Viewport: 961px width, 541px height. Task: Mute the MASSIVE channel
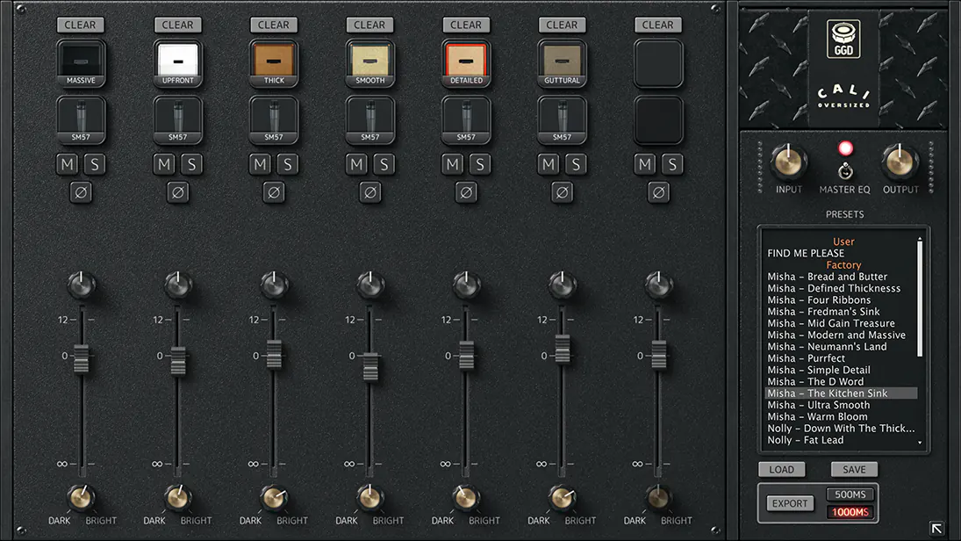pyautogui.click(x=68, y=164)
